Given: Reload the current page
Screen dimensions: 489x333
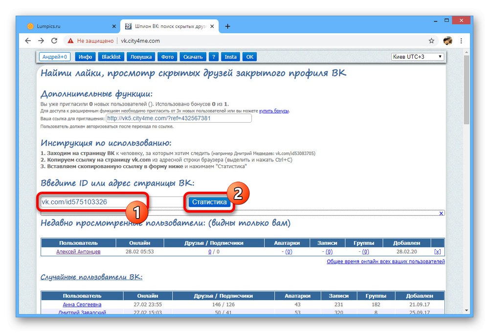Looking at the screenshot, I should (x=54, y=41).
